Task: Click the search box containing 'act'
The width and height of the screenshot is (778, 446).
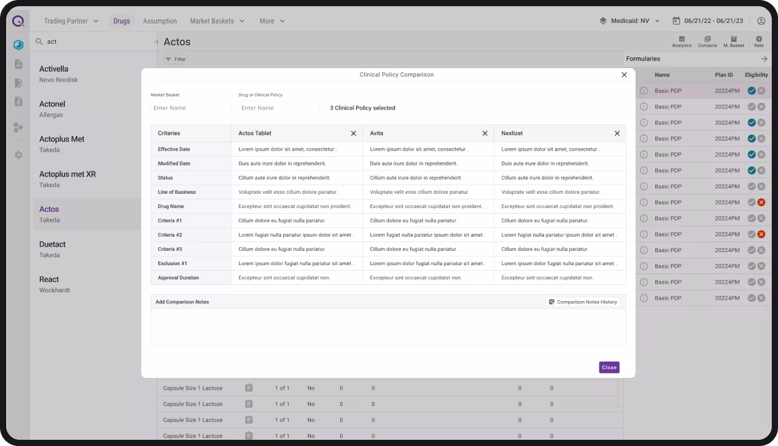Action: click(93, 42)
